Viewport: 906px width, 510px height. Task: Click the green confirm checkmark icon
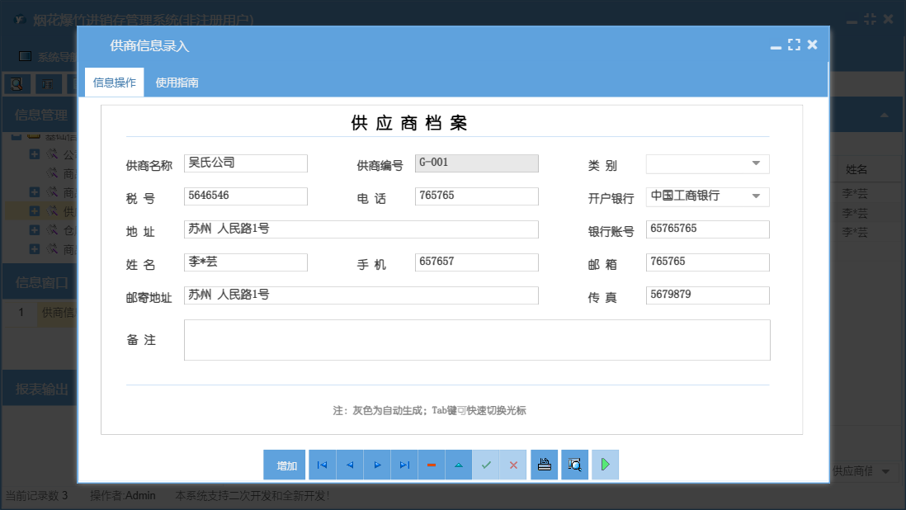(x=486, y=464)
